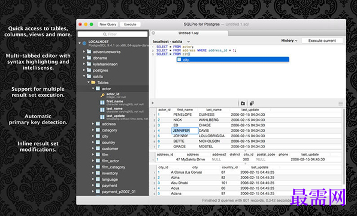Image resolution: width=357 pixels, height=216 pixels.
Task: Switch to Untitled 1.sql tab
Action: (189, 33)
